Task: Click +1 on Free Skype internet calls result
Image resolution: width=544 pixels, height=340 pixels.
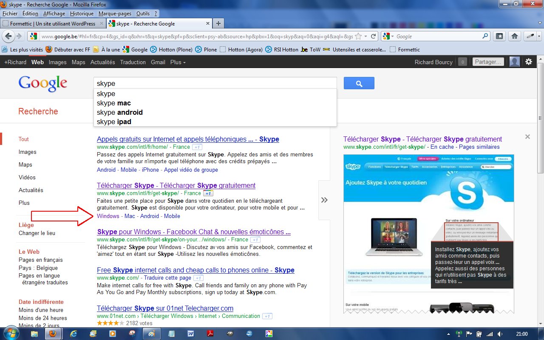Action: tap(198, 278)
